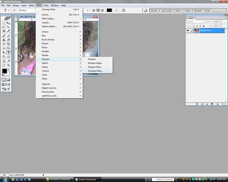Toggle Lock image pixels brush icon
Viewport: 228px width, 182px height.
tap(197, 26)
